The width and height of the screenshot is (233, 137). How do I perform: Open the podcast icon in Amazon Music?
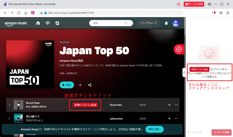pyautogui.click(x=48, y=23)
